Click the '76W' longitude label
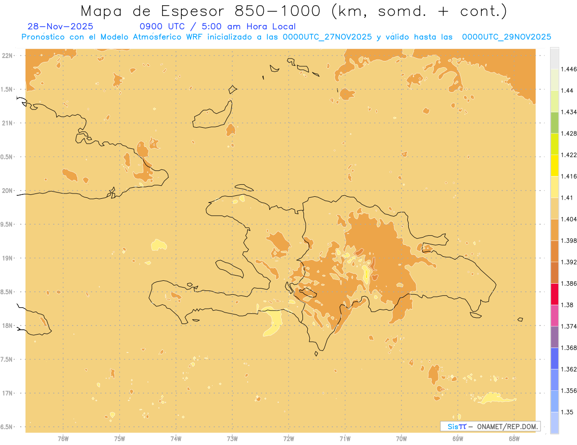 [63, 439]
